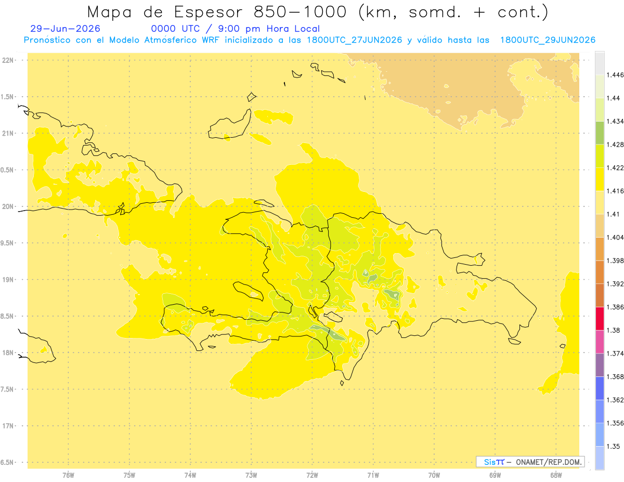Pick the purple legend swatch between 1.368 and 1.374
The image size is (624, 482).
(600, 365)
